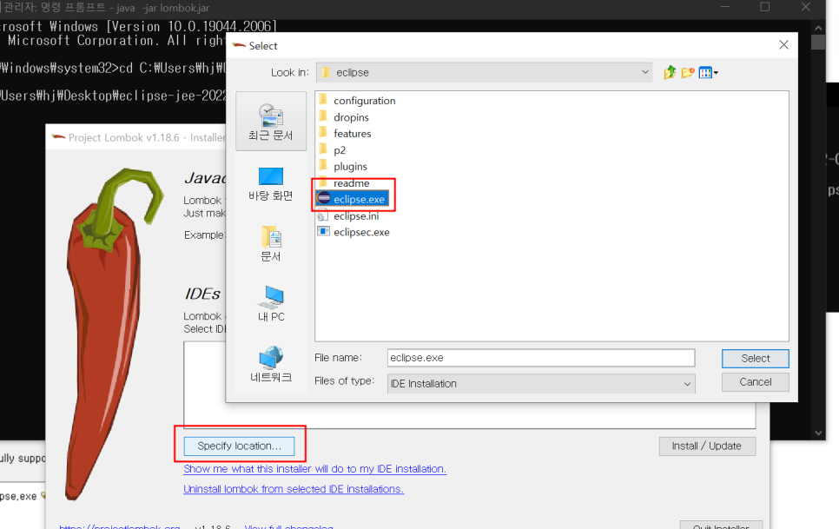Select eclipse.exe file
This screenshot has height=529, width=839.
[x=352, y=199]
